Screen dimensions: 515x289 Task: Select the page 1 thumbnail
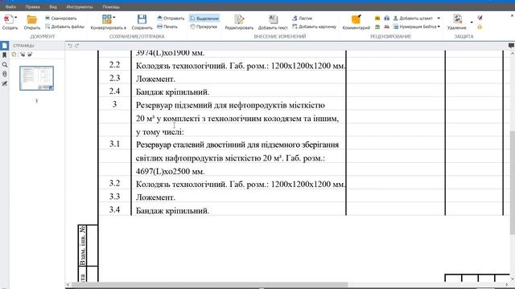point(36,78)
